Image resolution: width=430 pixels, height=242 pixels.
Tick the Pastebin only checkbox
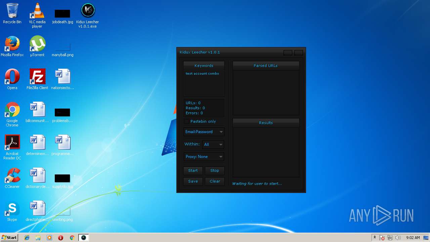point(186,121)
